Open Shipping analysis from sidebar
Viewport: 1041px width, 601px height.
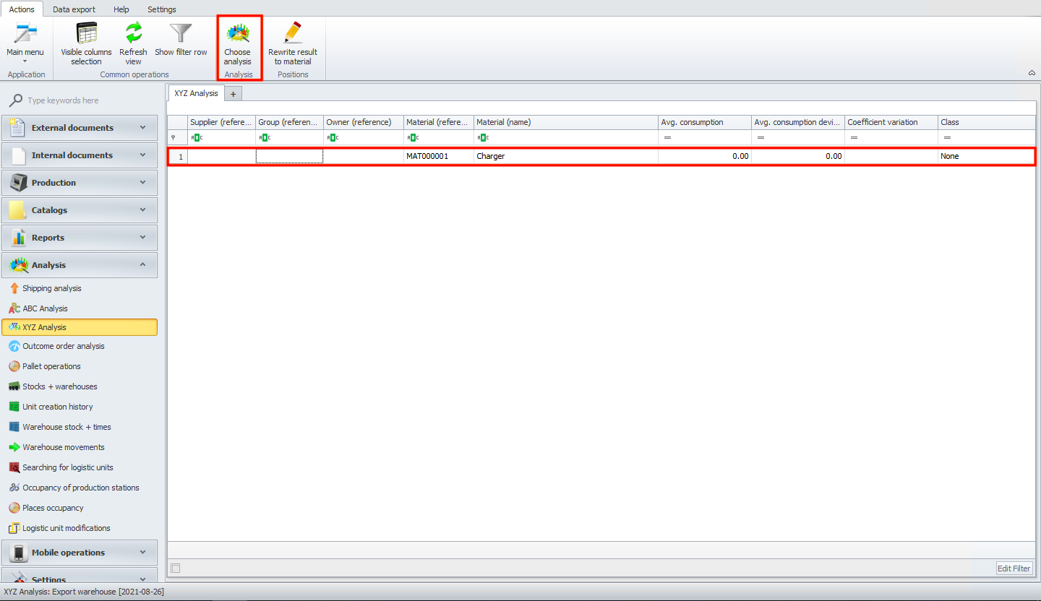52,288
